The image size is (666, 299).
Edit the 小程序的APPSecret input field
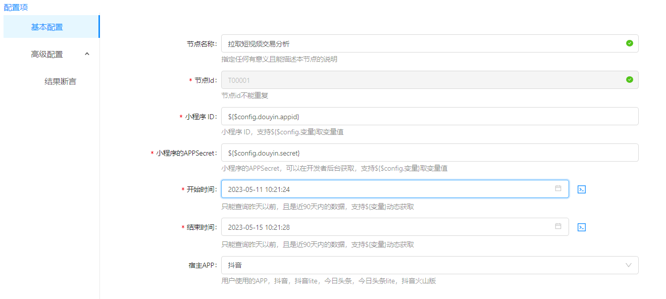tap(429, 153)
